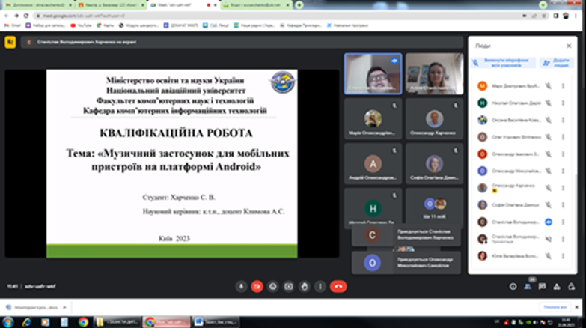Open more actions for Юлія Валеріївна
This screenshot has width=586, height=328.
(x=563, y=256)
